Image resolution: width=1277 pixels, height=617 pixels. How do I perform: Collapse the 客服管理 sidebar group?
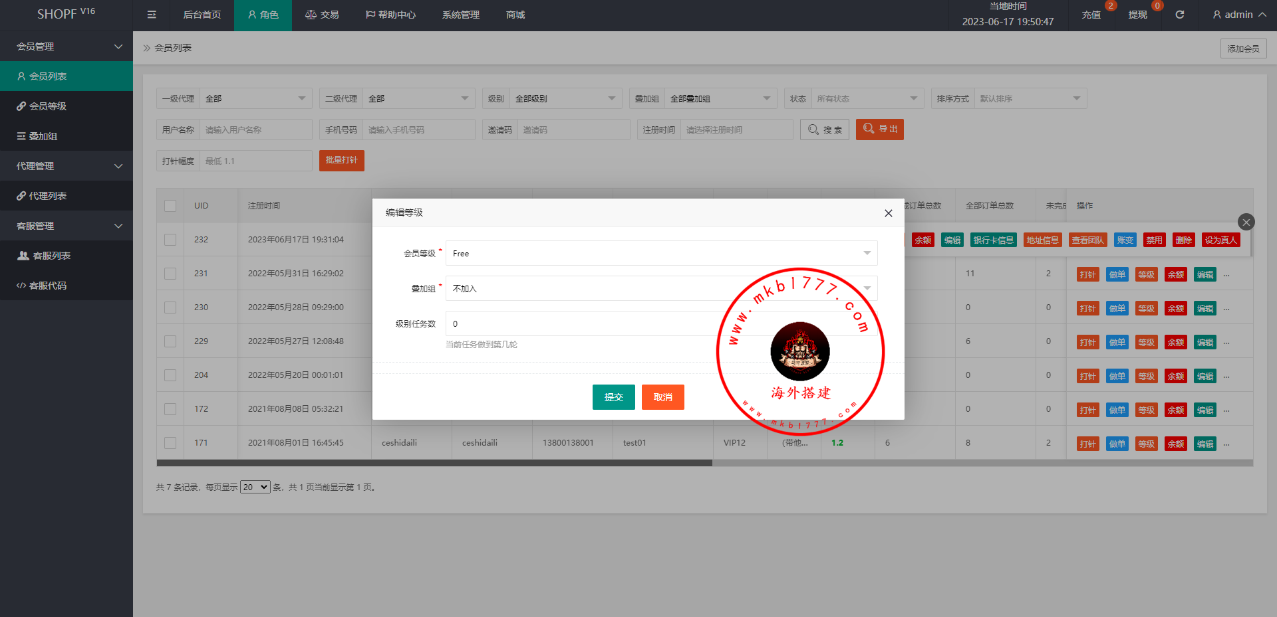(67, 226)
